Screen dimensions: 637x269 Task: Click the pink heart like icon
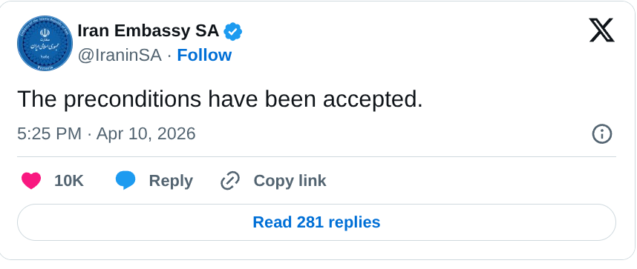[31, 181]
